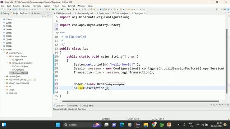This screenshot has width=230, height=129.
Task: Switch to the Order.java editor tab
Action: 103,13
